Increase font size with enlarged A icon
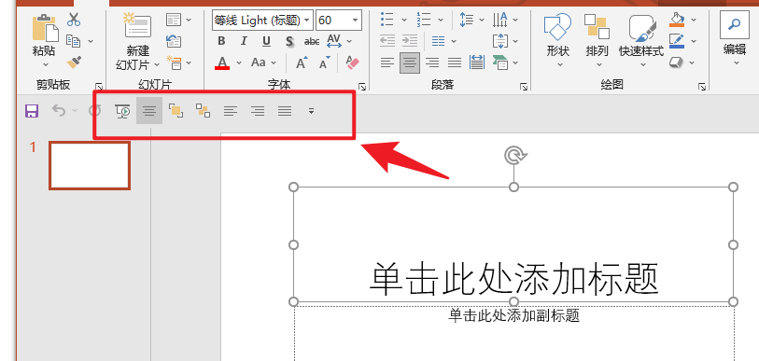The width and height of the screenshot is (759, 361). [x=302, y=62]
